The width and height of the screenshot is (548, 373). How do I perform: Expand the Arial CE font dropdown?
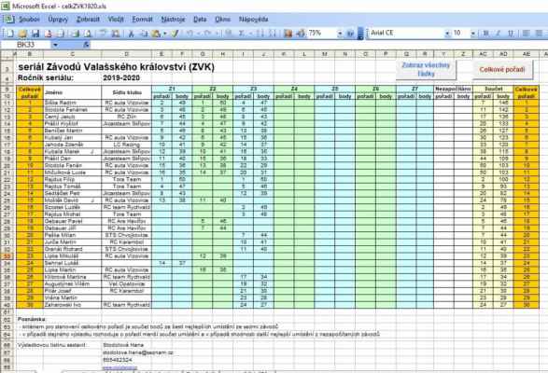pyautogui.click(x=447, y=34)
